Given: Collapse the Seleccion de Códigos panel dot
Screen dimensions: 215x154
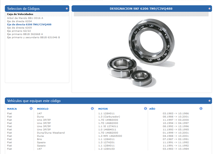Looking at the screenshot, I should click(x=67, y=9).
